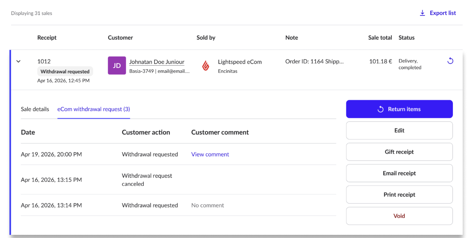Click 'Displaying 31 sales' text
The width and height of the screenshot is (473, 238).
[32, 13]
